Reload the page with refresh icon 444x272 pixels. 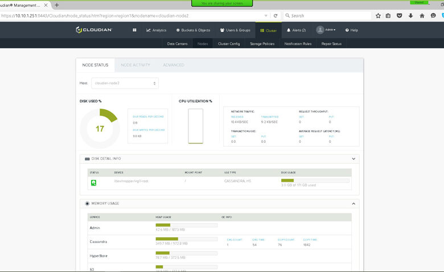tap(276, 16)
